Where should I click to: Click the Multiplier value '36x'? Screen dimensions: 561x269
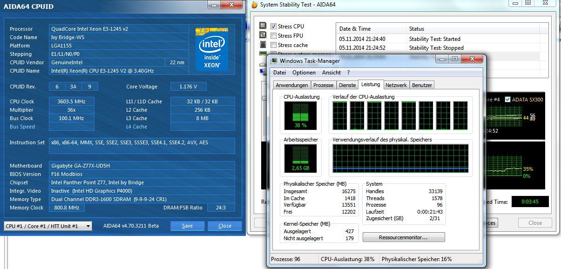pos(72,110)
